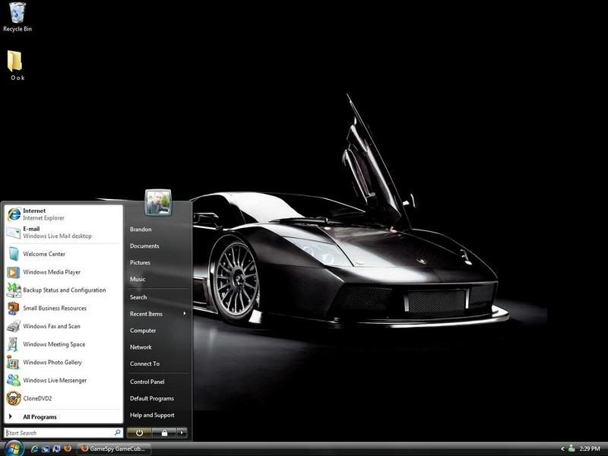Open the shutdown options arrow menu
608x456 pixels.
click(x=182, y=432)
